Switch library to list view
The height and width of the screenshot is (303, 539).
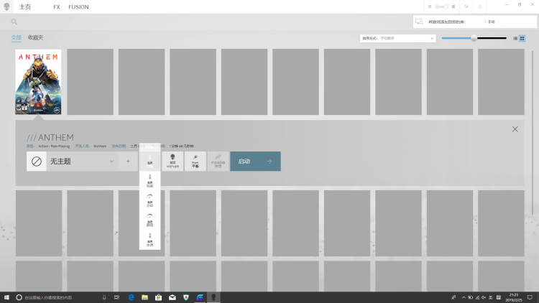click(515, 39)
